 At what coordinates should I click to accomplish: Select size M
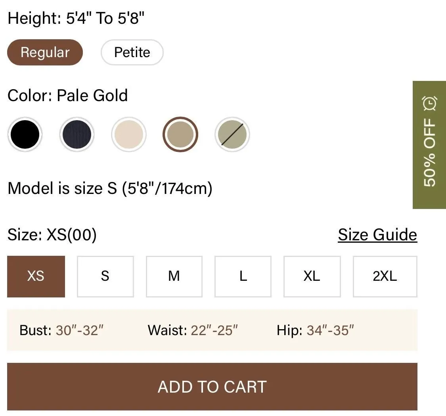174,276
